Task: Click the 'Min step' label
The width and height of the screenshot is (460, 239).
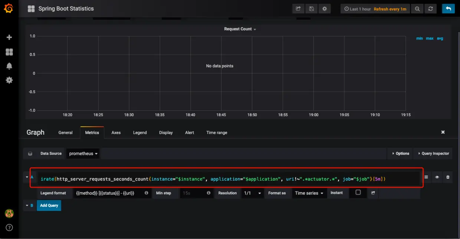Action: [x=164, y=193]
